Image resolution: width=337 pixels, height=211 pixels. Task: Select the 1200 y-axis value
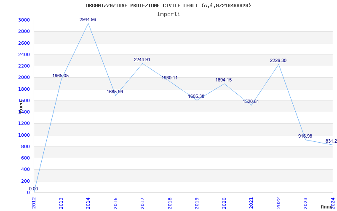coord(24,124)
